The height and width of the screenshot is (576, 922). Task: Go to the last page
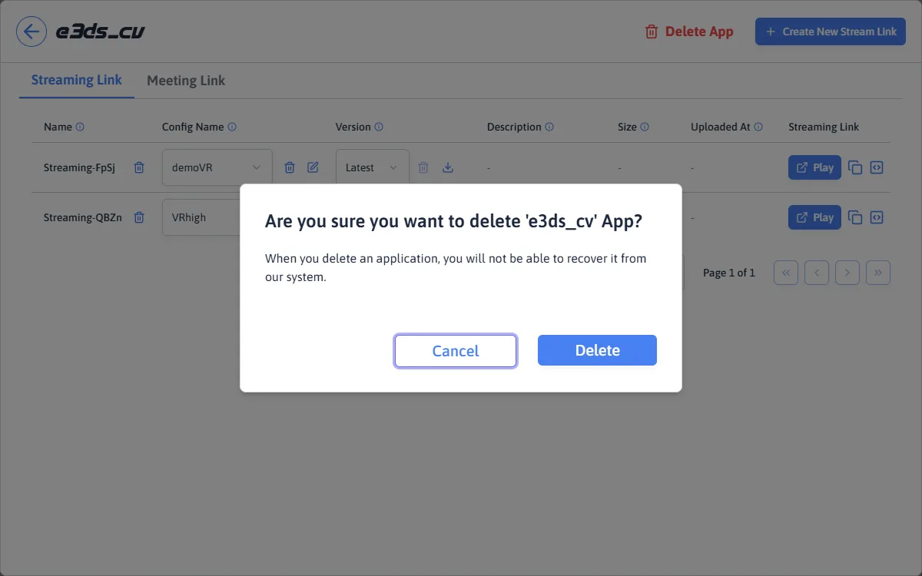878,273
